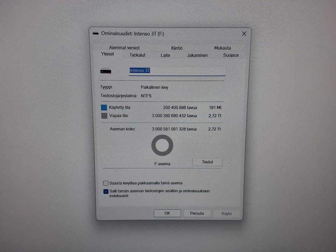Uncheck the indeksointi checkbox
Viewport: 336px width, 252px height.
pyautogui.click(x=106, y=191)
